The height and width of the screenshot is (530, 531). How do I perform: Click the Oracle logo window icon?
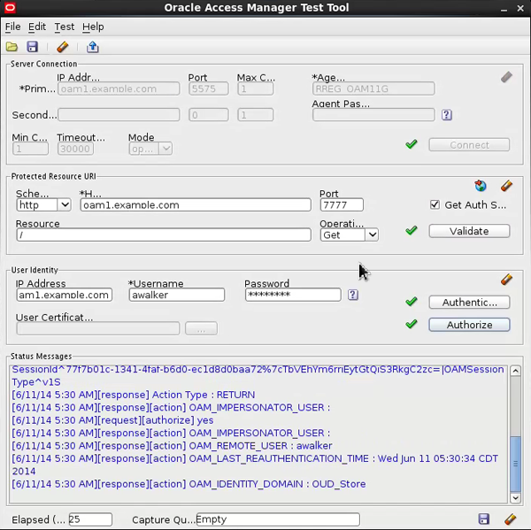10,7
